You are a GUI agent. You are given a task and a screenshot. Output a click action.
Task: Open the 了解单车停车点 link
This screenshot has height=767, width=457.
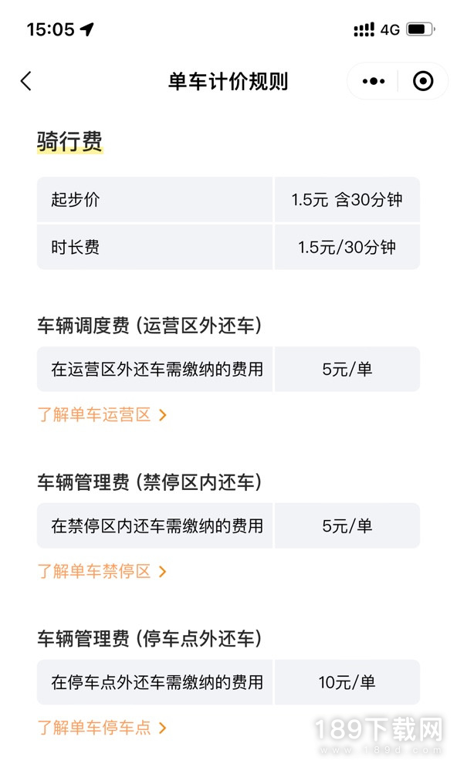click(94, 728)
